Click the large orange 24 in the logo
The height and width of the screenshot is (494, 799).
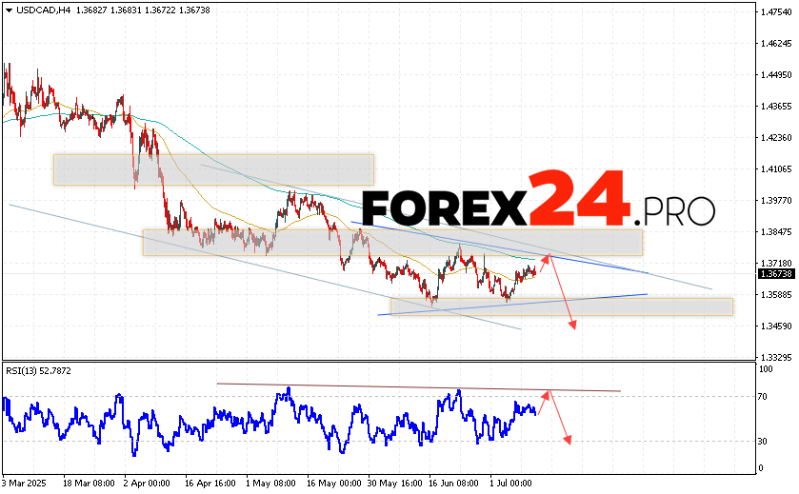coord(579,200)
